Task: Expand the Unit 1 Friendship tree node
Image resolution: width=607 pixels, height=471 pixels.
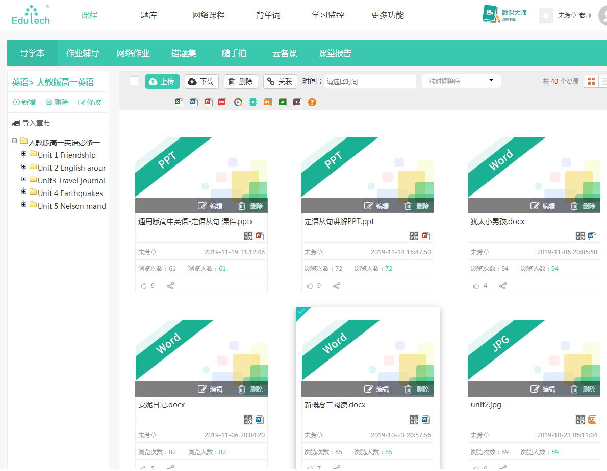Action: click(24, 154)
